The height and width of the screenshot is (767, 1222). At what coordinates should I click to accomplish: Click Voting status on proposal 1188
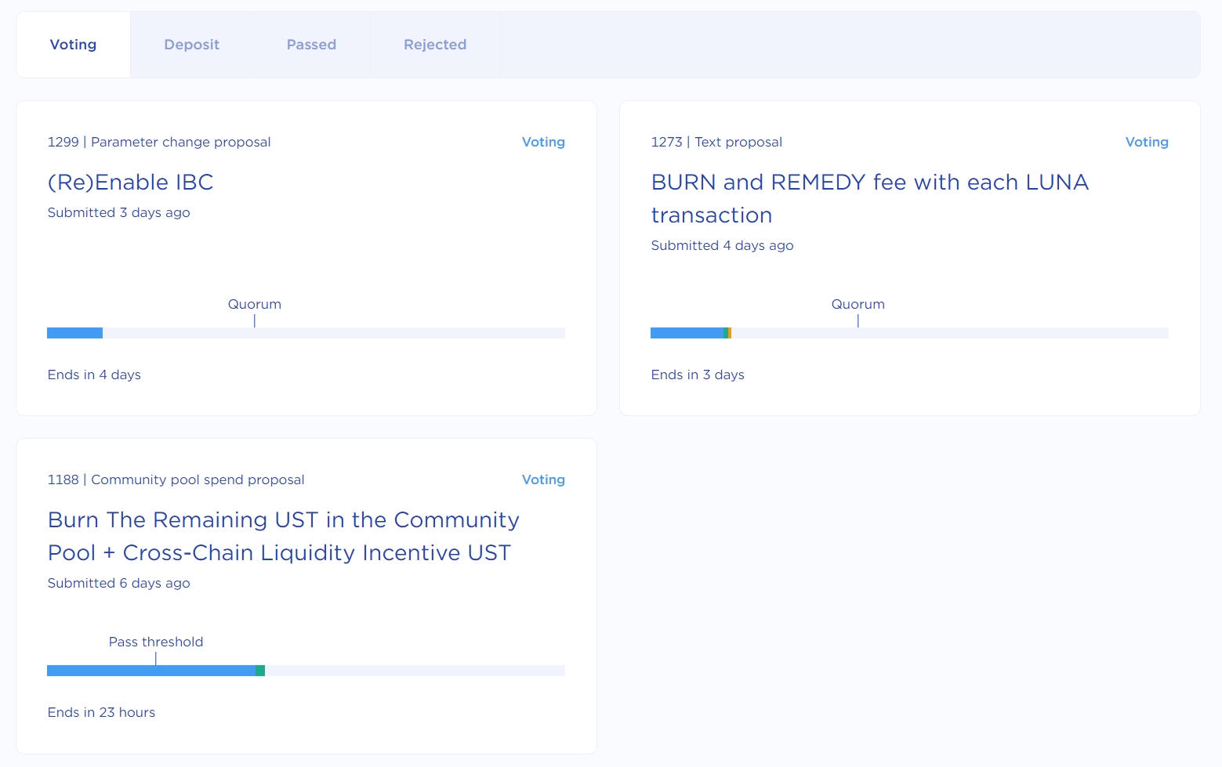coord(543,479)
